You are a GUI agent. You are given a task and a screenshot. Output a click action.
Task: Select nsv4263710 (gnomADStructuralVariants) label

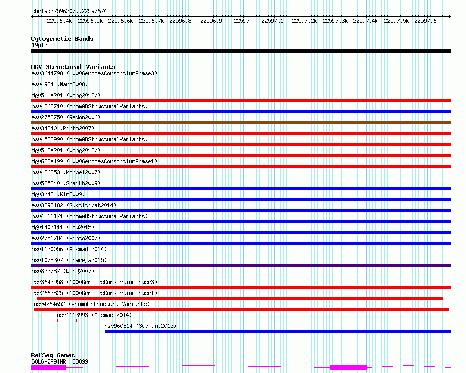[x=90, y=106]
